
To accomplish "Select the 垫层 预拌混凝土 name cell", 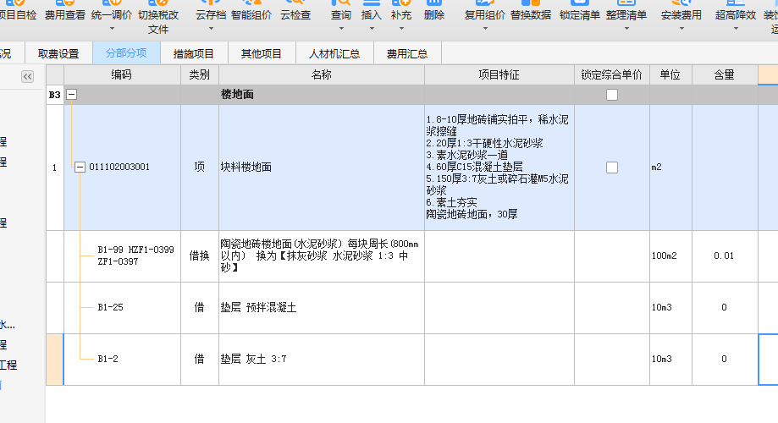I will (322, 307).
